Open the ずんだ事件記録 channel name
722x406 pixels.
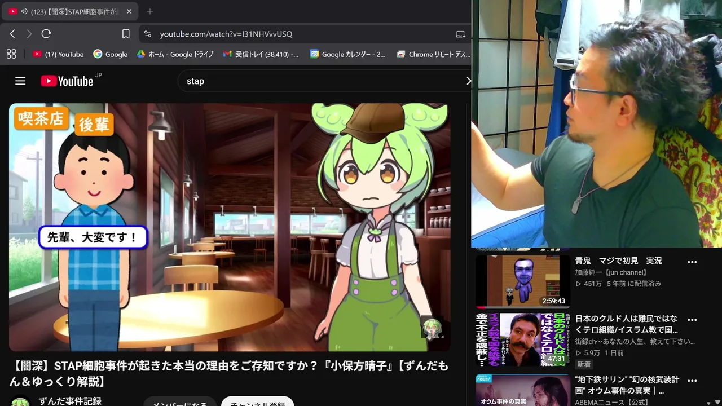[70, 401]
